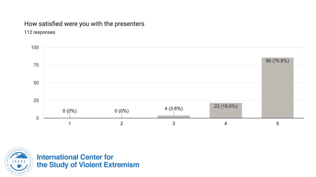Click the x-axis label 3
This screenshot has width=316, height=177.
coord(174,124)
